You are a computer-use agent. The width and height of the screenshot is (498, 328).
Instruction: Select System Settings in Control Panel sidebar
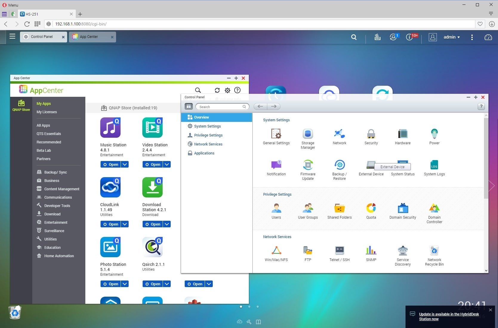pos(217,126)
